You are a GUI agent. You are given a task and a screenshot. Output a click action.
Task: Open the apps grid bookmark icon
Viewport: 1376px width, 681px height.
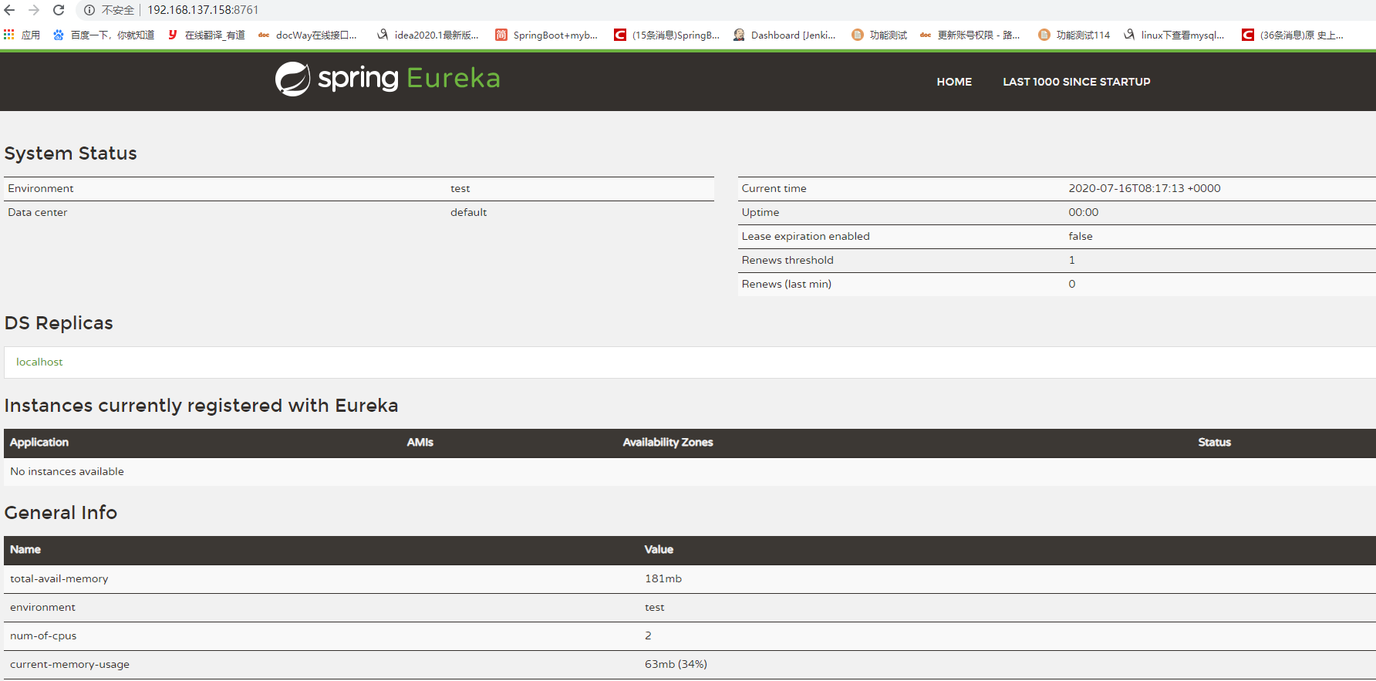[9, 35]
